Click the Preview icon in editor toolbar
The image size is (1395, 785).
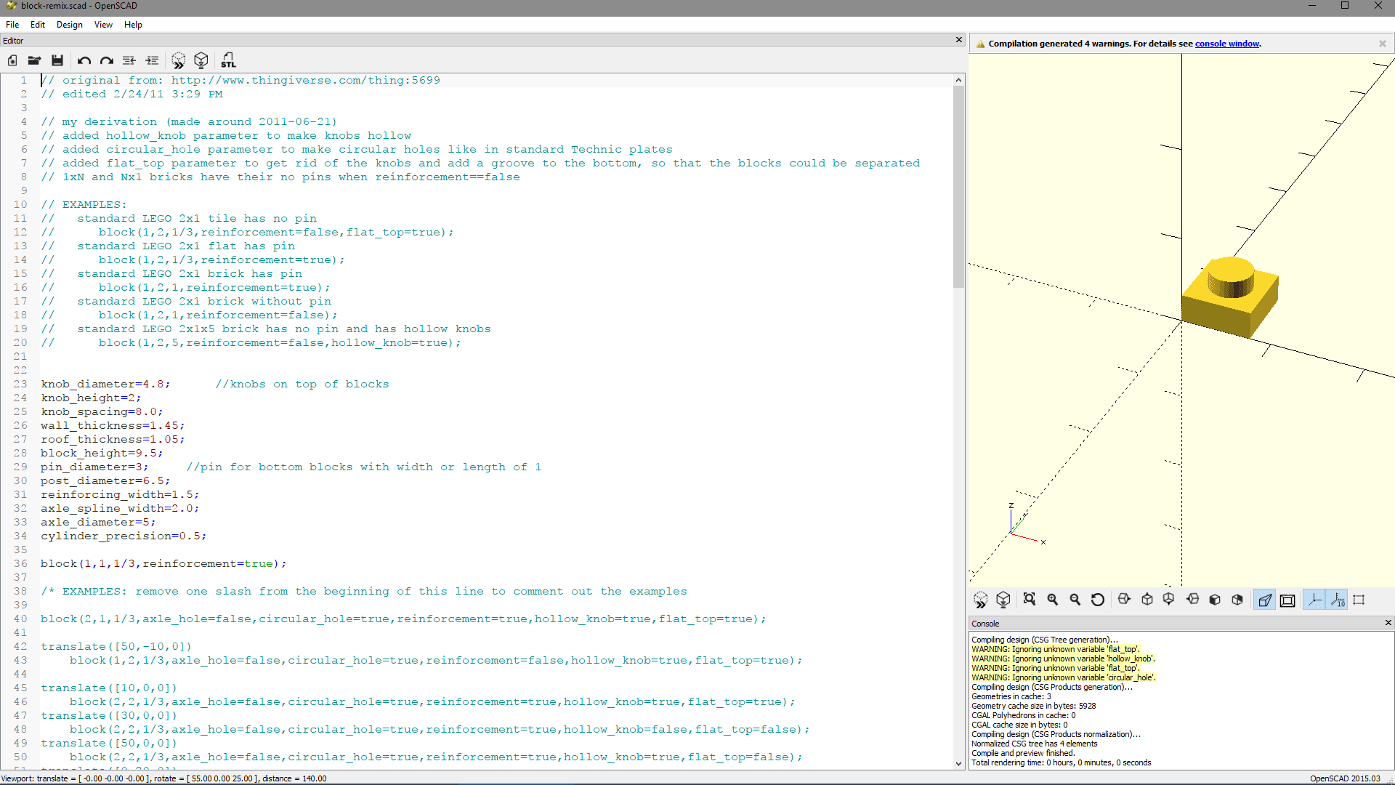[x=179, y=60]
